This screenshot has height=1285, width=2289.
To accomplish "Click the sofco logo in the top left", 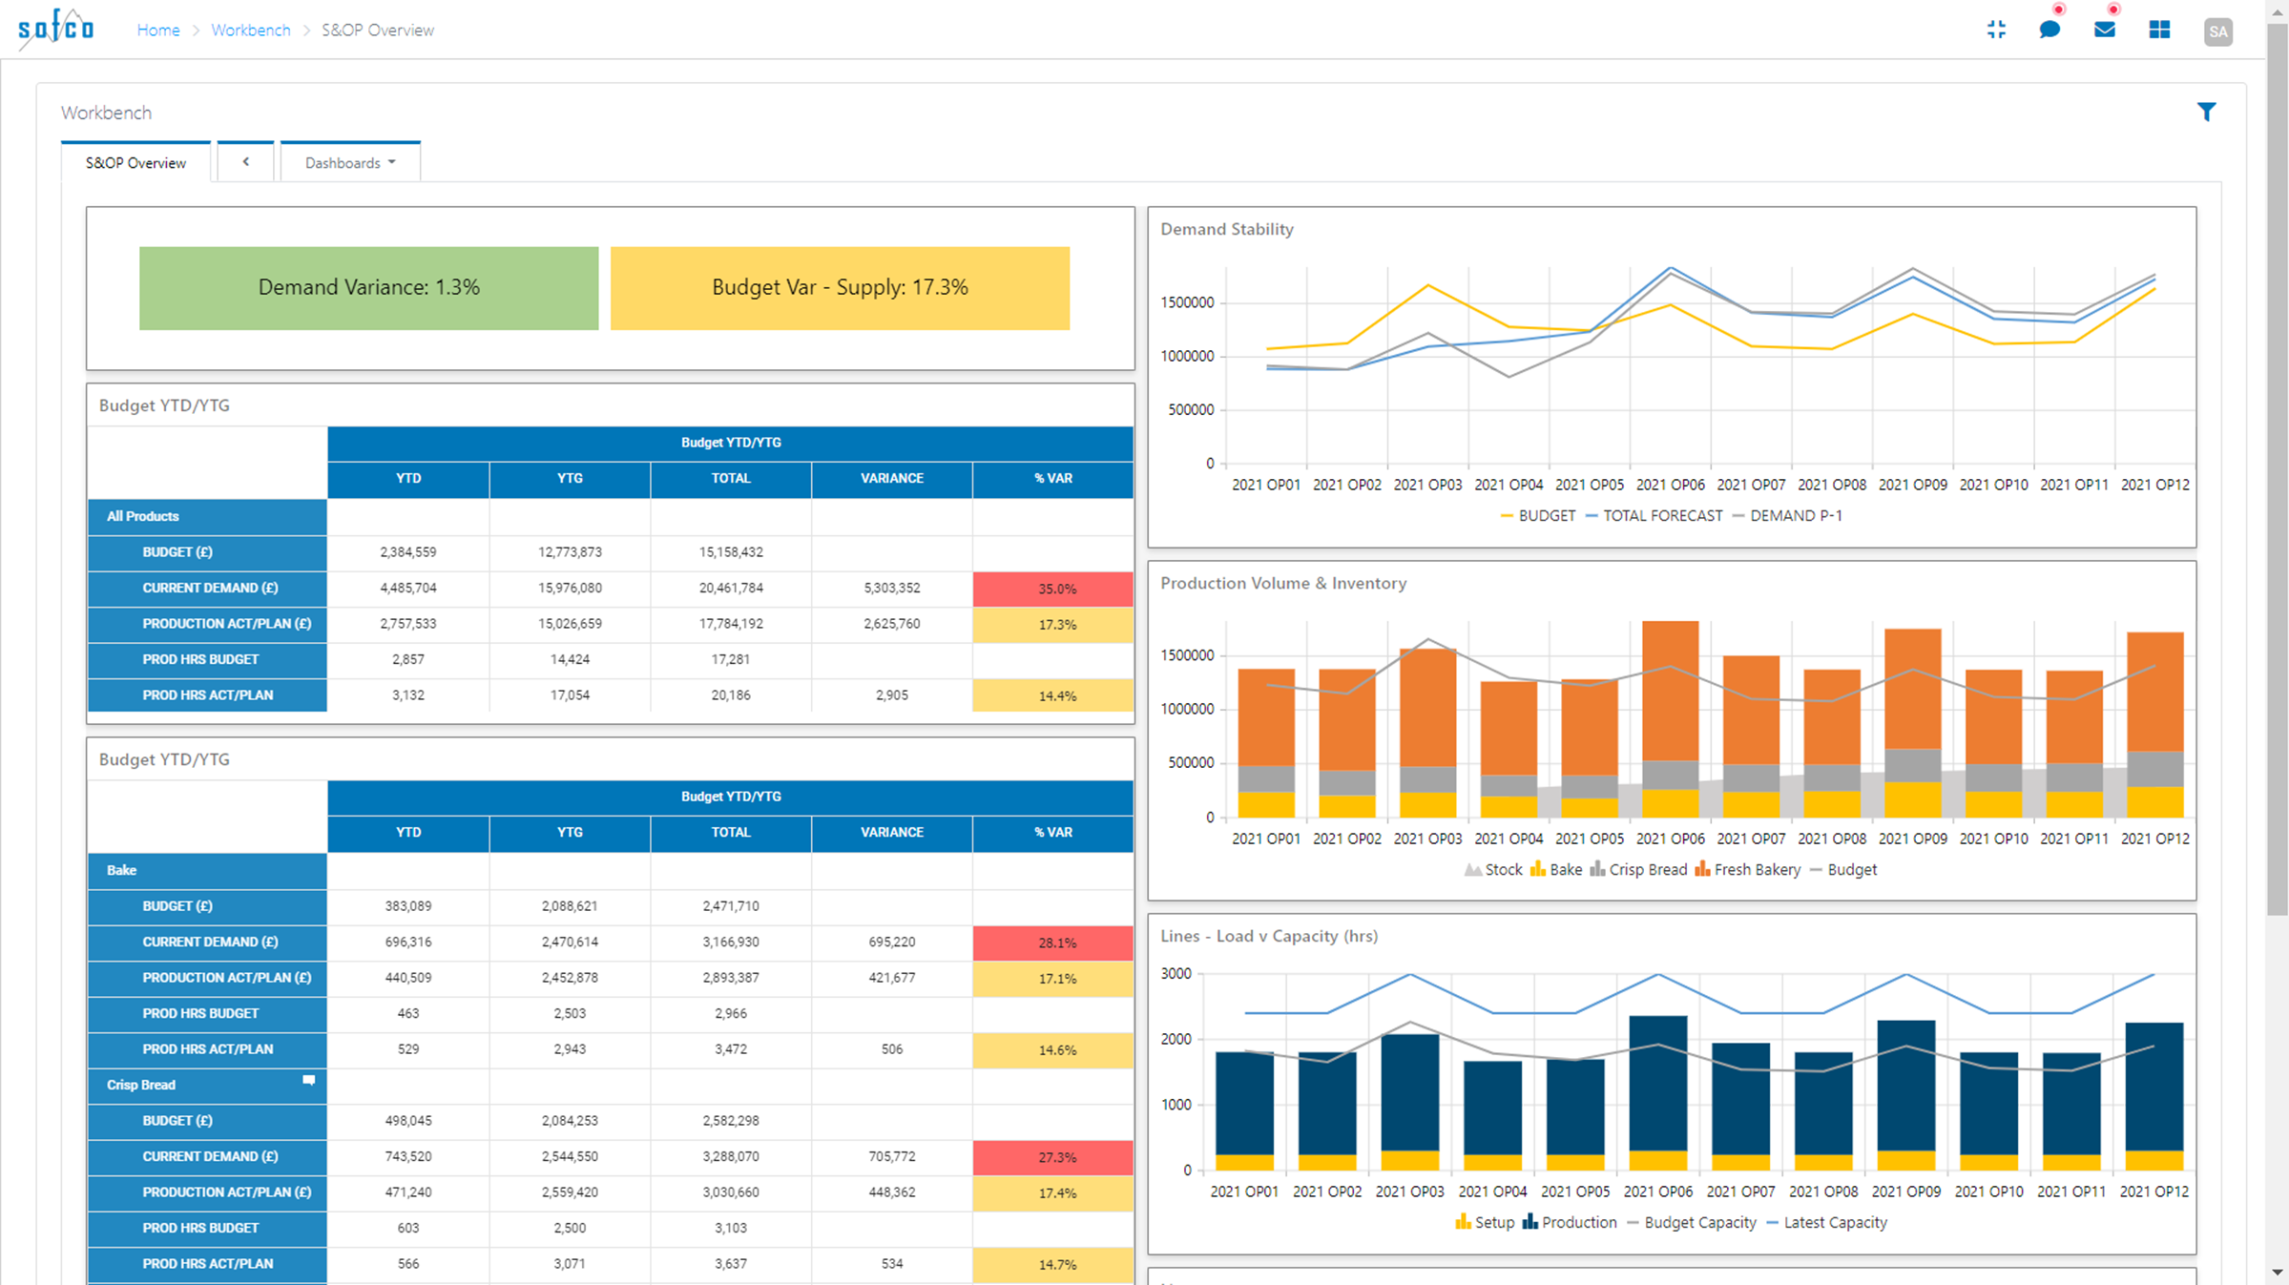I will 54,28.
